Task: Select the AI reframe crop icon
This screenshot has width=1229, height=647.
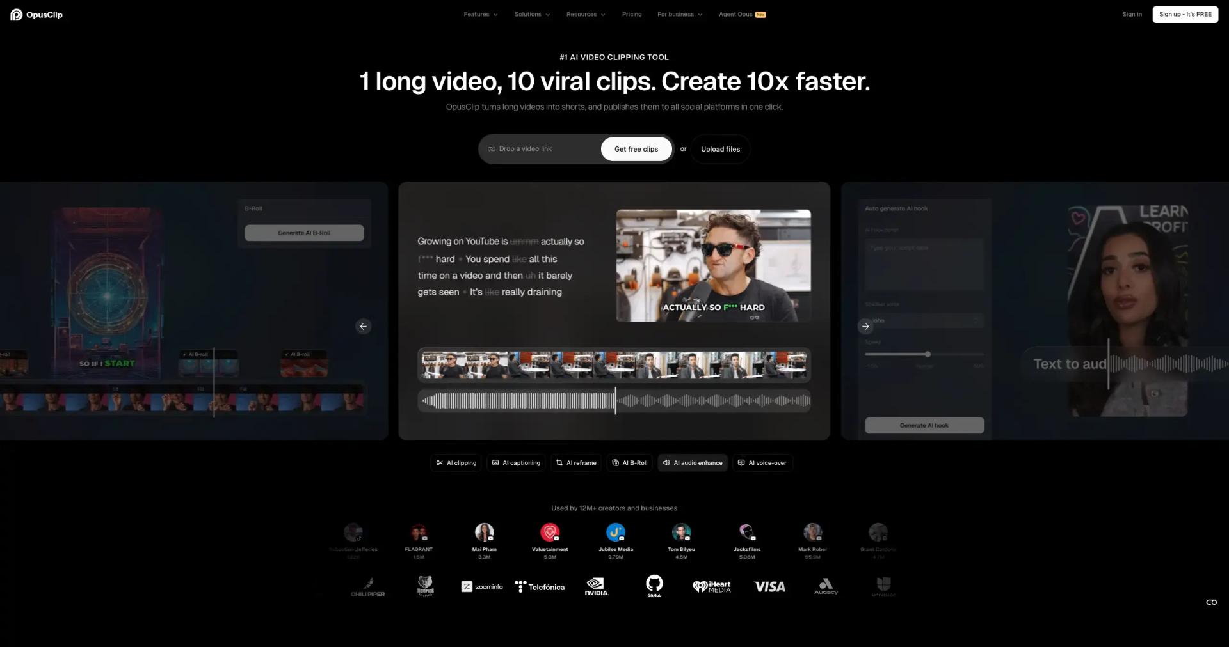Action: pyautogui.click(x=558, y=462)
